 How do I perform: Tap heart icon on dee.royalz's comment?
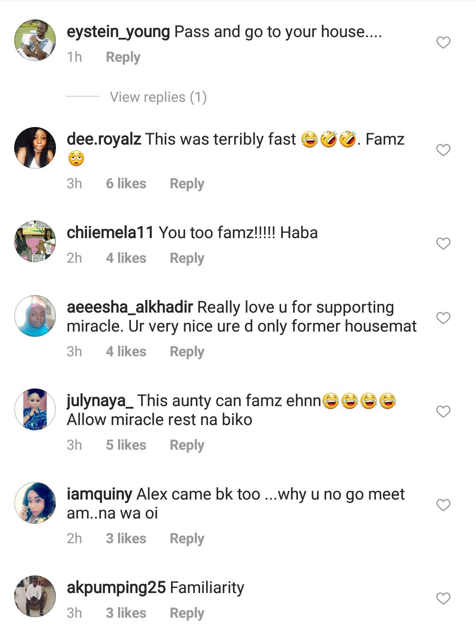pos(443,150)
